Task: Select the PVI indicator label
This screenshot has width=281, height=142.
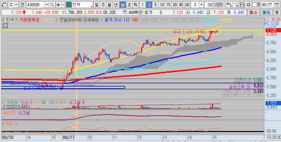Action: tap(63, 103)
